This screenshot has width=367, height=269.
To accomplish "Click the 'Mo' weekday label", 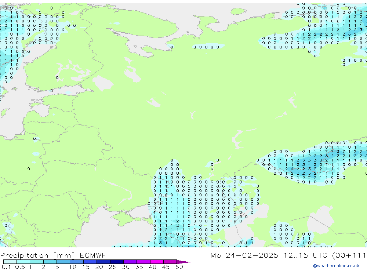I will [x=215, y=255].
